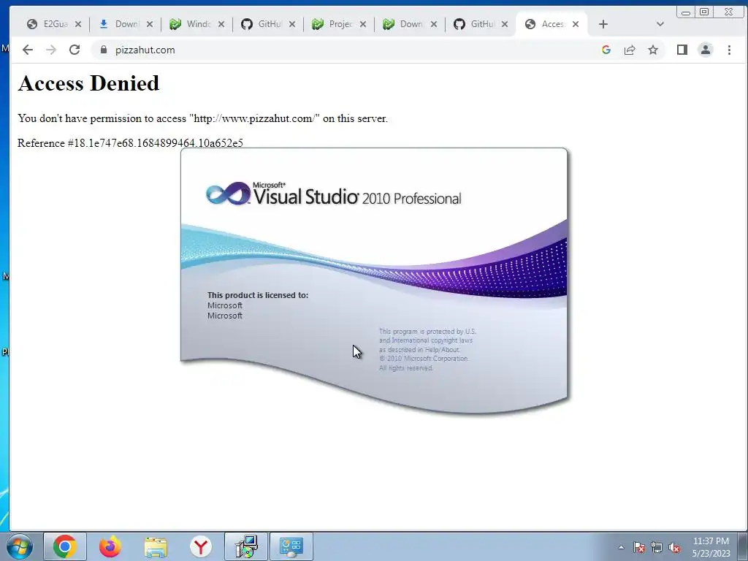The width and height of the screenshot is (748, 561).
Task: Go back to the previous page in Chrome
Action: pos(28,50)
